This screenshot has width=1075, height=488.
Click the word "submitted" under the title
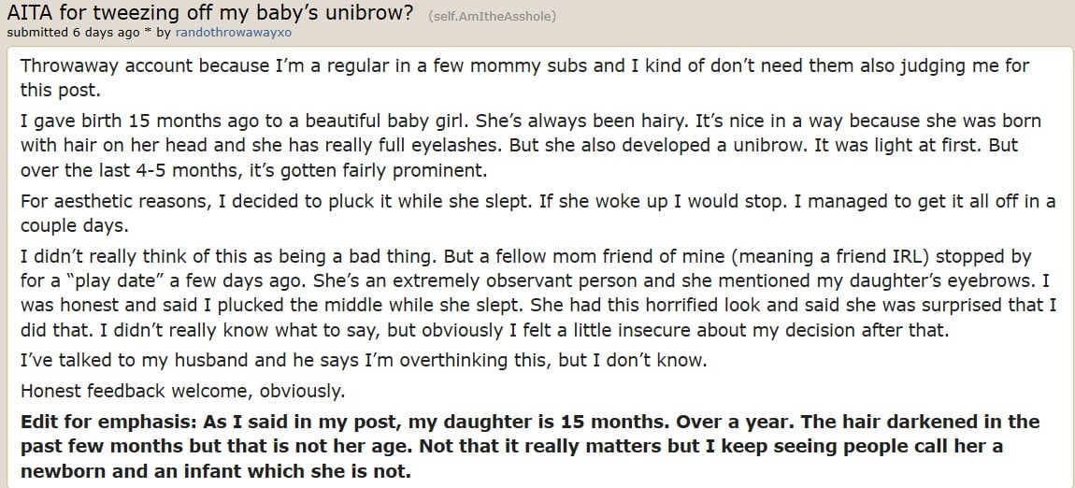[36, 33]
